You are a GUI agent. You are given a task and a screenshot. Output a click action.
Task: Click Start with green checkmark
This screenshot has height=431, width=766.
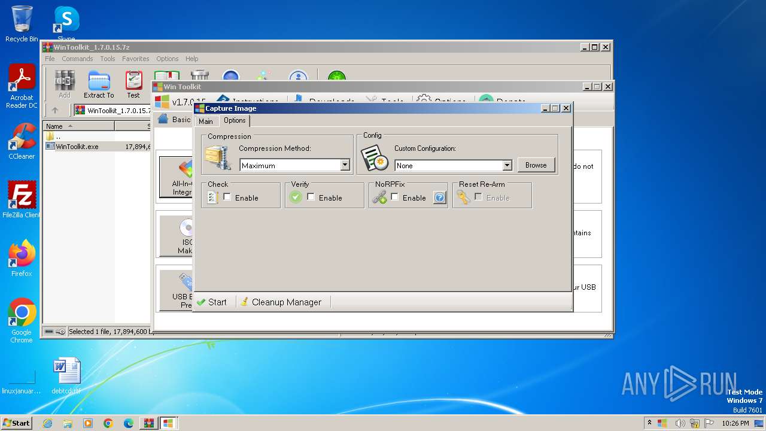coord(212,302)
